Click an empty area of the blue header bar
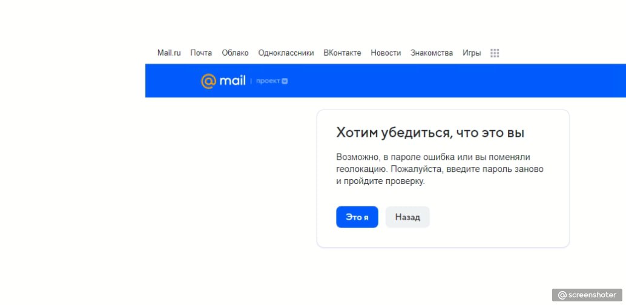626x305 pixels. click(439, 80)
